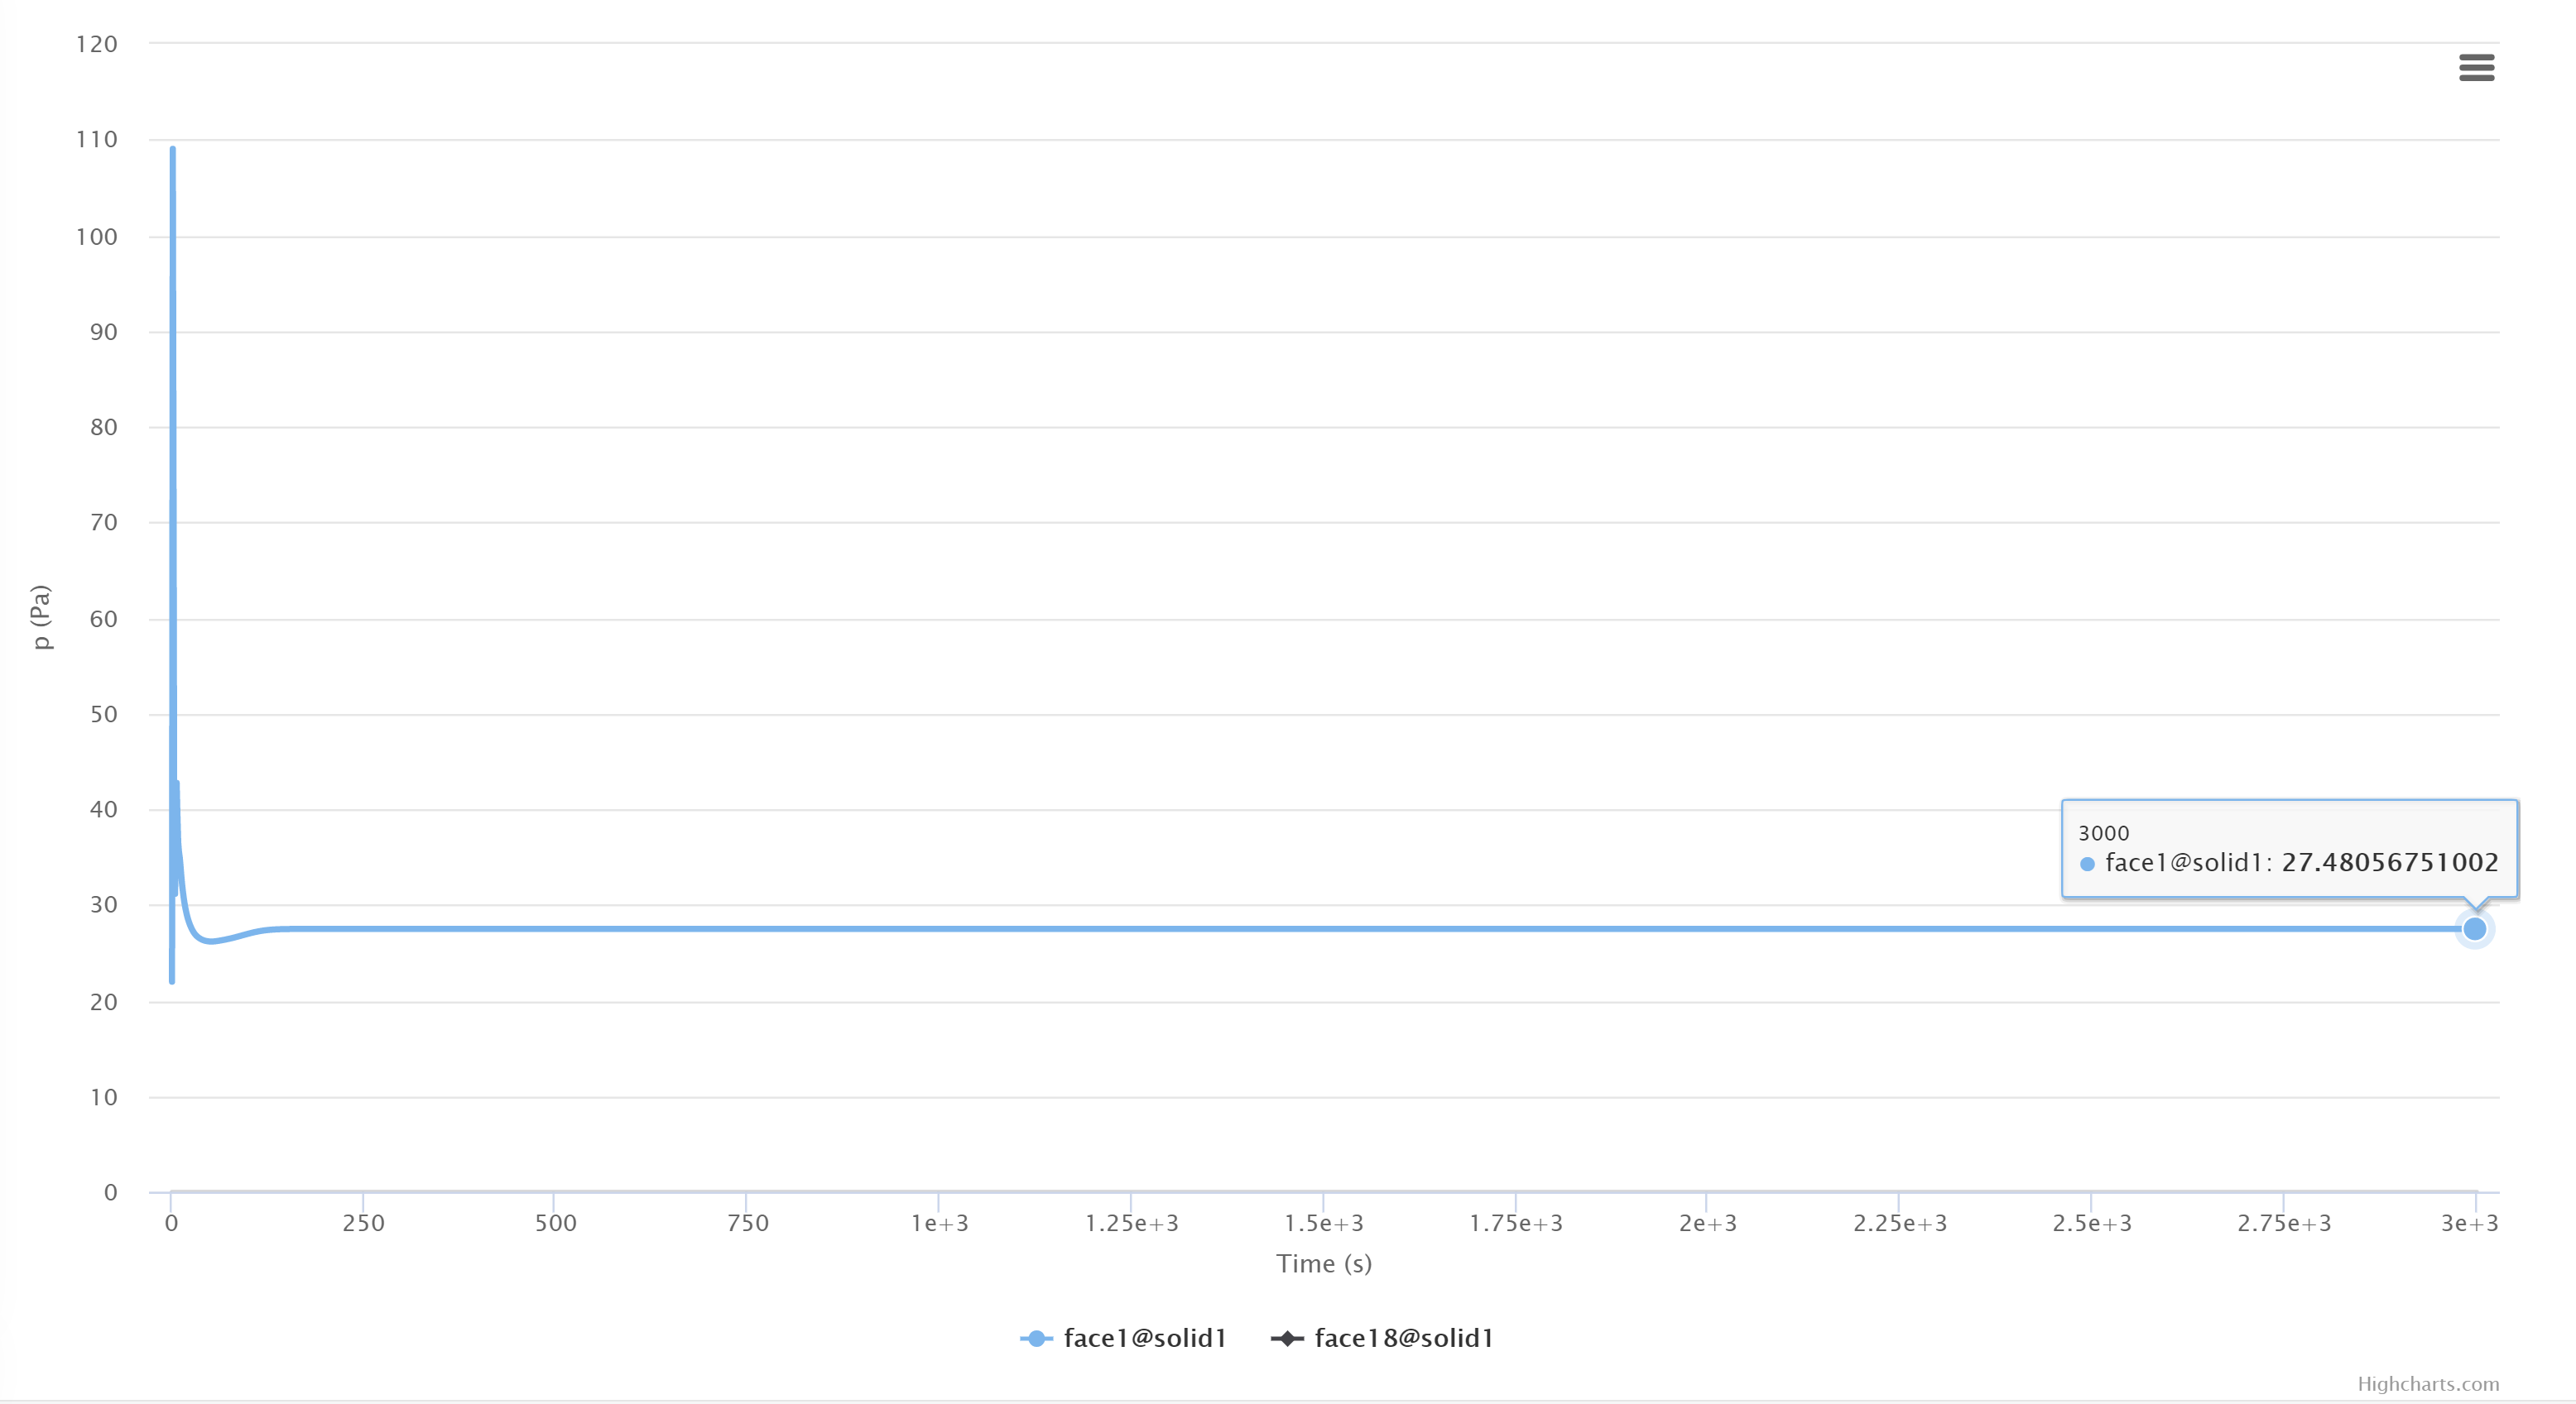
Task: Open the Highcharts.com credits link
Action: click(x=2427, y=1383)
